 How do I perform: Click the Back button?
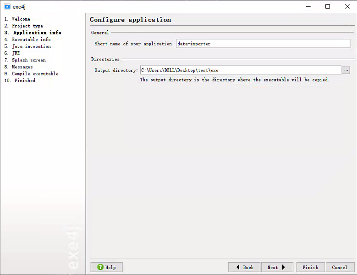[244, 267]
